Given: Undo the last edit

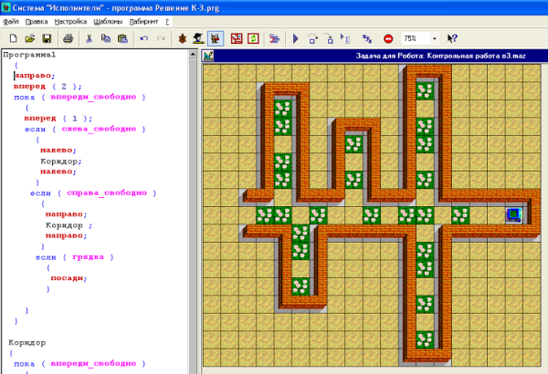Looking at the screenshot, I should 144,39.
